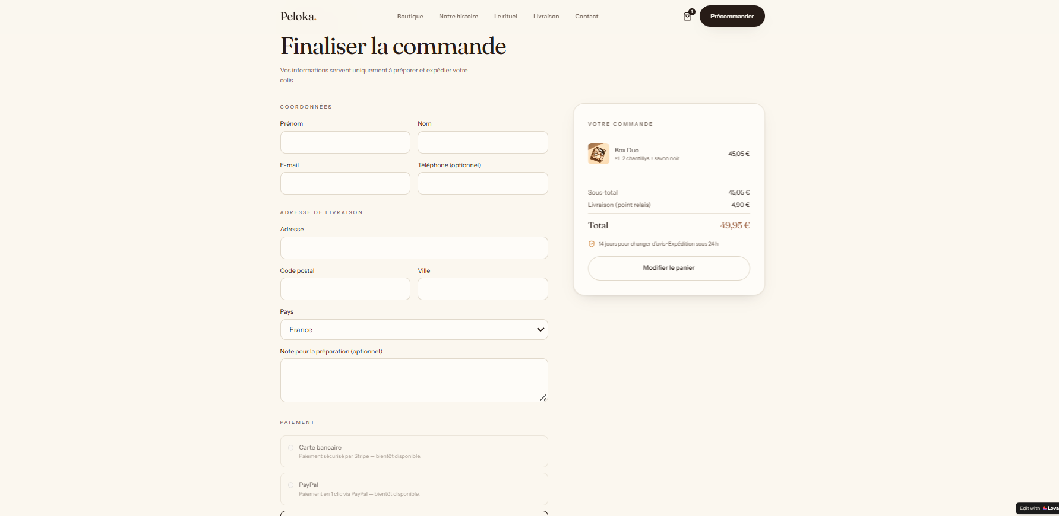1059x516 pixels.
Task: Go to Notre histoire page
Action: [x=459, y=17]
